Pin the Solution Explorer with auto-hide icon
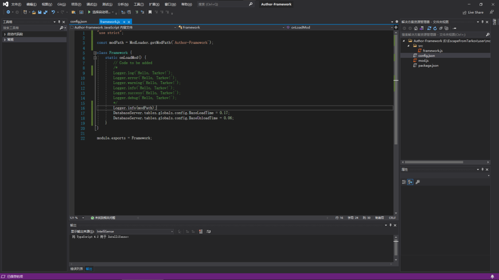 tap(482, 22)
